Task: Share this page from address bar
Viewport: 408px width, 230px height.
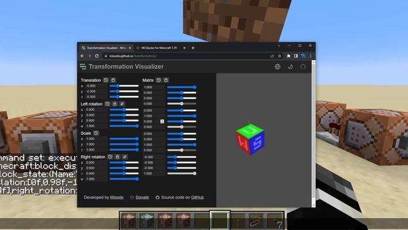Action: (x=272, y=56)
